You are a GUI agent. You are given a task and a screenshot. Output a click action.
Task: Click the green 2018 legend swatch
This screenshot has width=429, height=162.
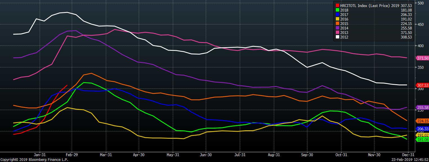[338, 10]
